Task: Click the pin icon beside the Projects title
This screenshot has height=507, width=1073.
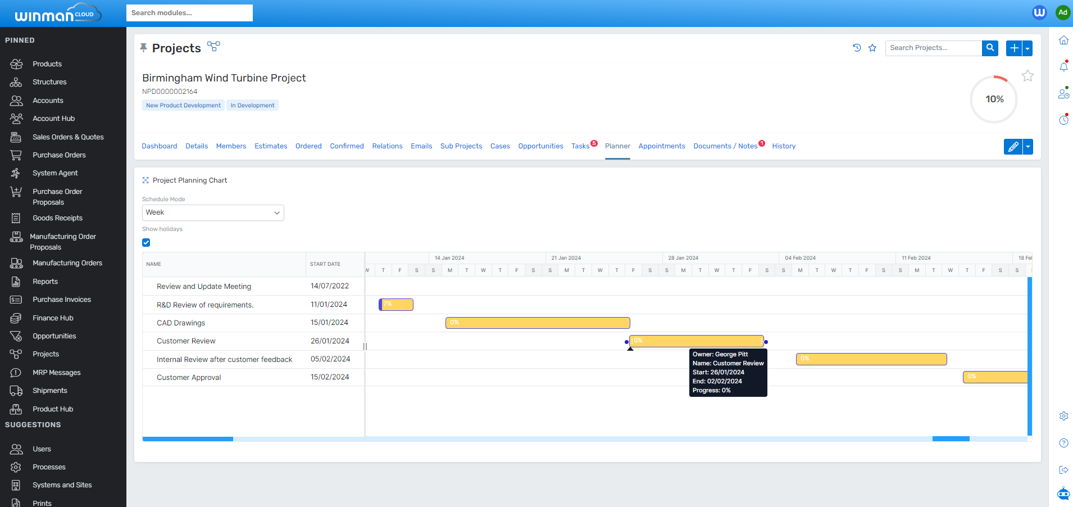Action: click(x=144, y=47)
